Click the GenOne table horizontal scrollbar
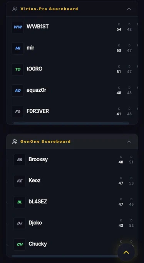This screenshot has height=263, width=144. click(65, 256)
